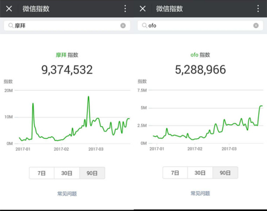Click the 5,288,966 index value
This screenshot has height=211, width=267.
(x=200, y=69)
